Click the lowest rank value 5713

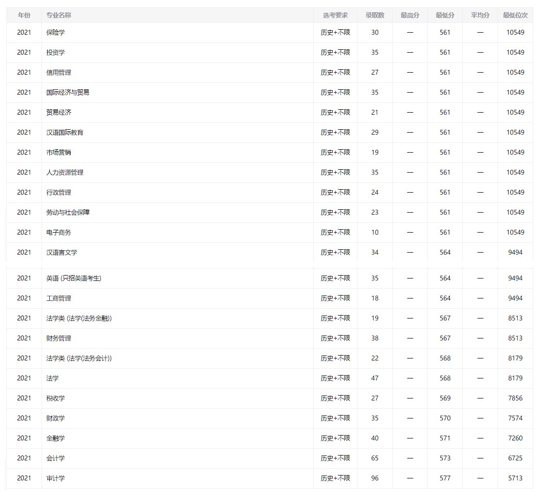tap(515, 478)
